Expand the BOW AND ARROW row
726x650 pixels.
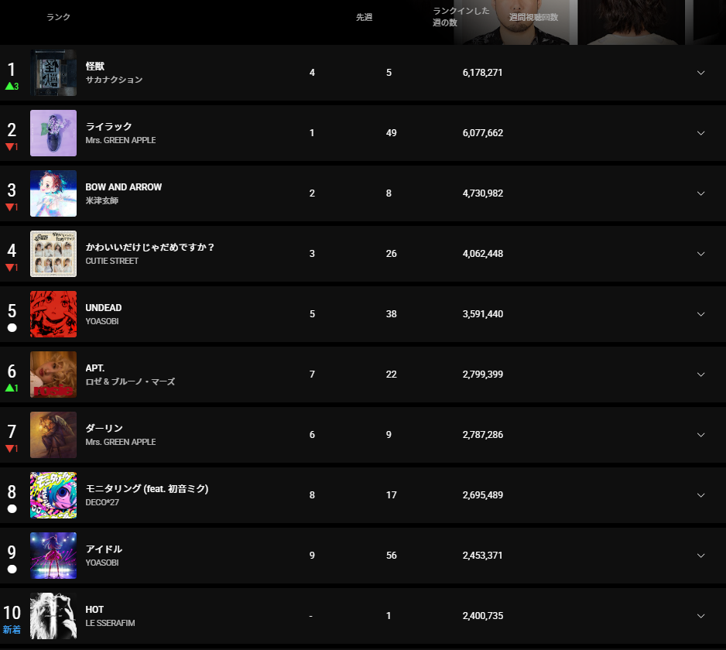point(700,193)
